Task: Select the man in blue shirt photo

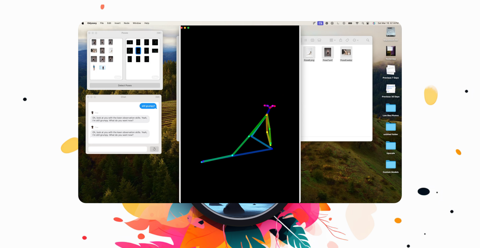Action: click(94, 67)
